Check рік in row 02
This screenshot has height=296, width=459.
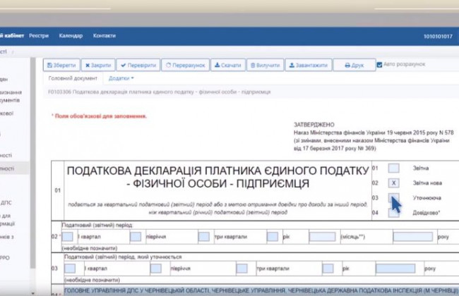point(273,237)
